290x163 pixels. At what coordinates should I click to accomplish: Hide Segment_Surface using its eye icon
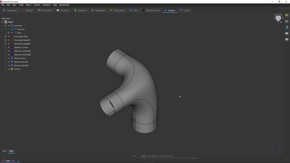(9, 47)
